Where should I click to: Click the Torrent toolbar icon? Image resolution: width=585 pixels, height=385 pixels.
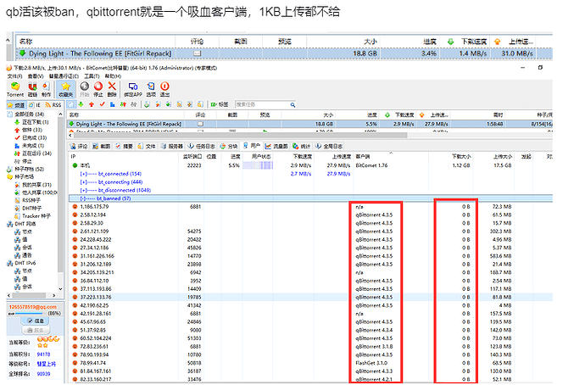15,88
